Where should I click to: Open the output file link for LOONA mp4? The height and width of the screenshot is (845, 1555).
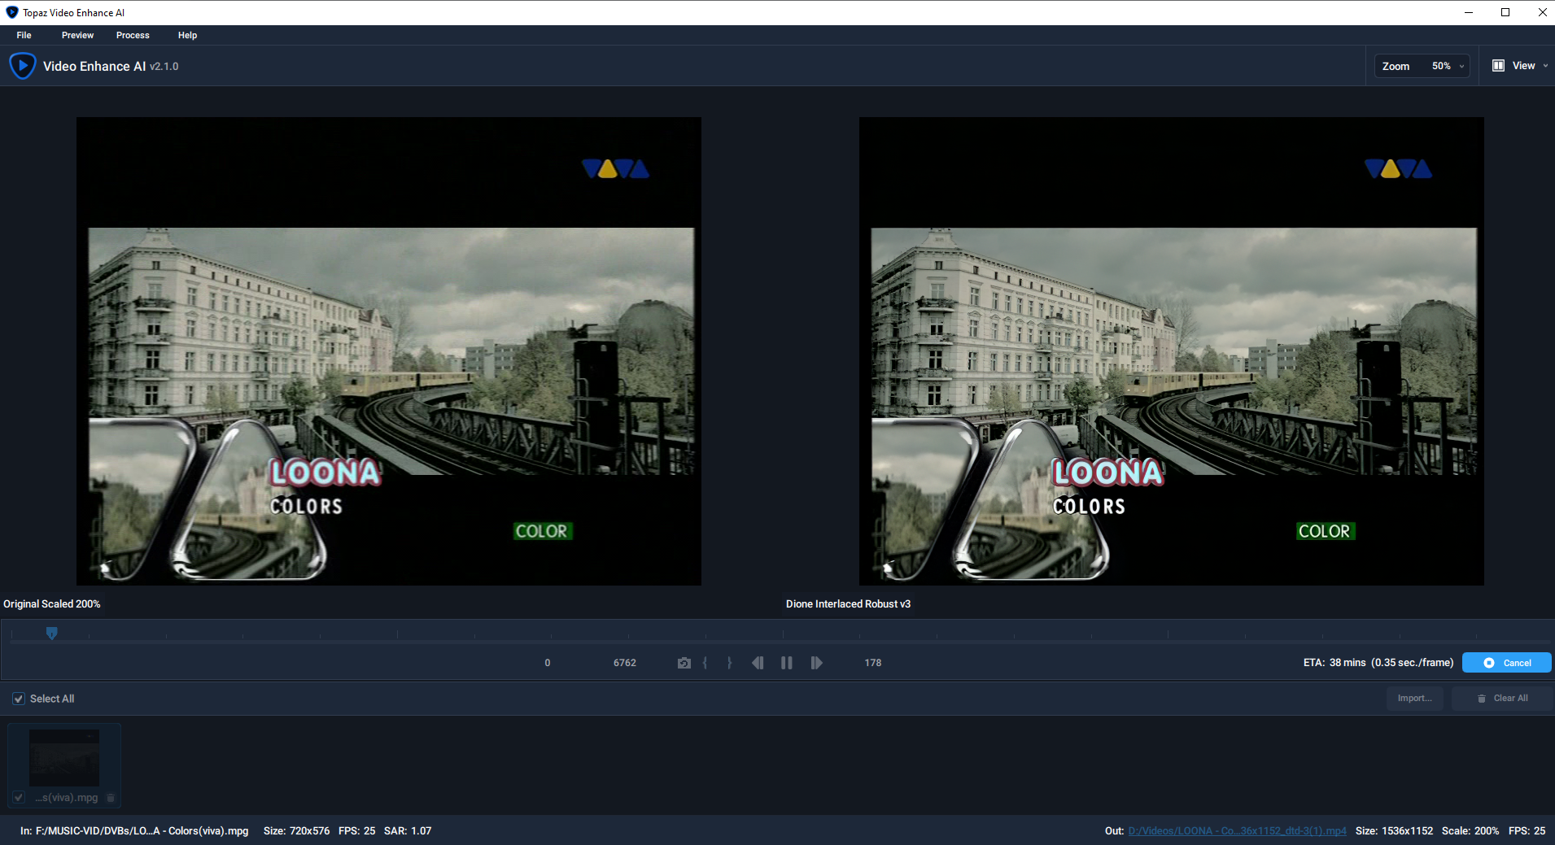coord(1237,830)
